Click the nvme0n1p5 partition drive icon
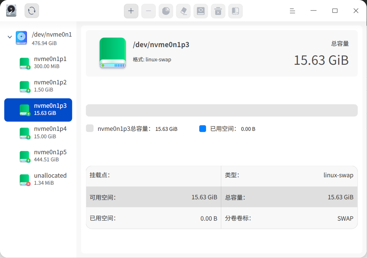 pos(25,157)
